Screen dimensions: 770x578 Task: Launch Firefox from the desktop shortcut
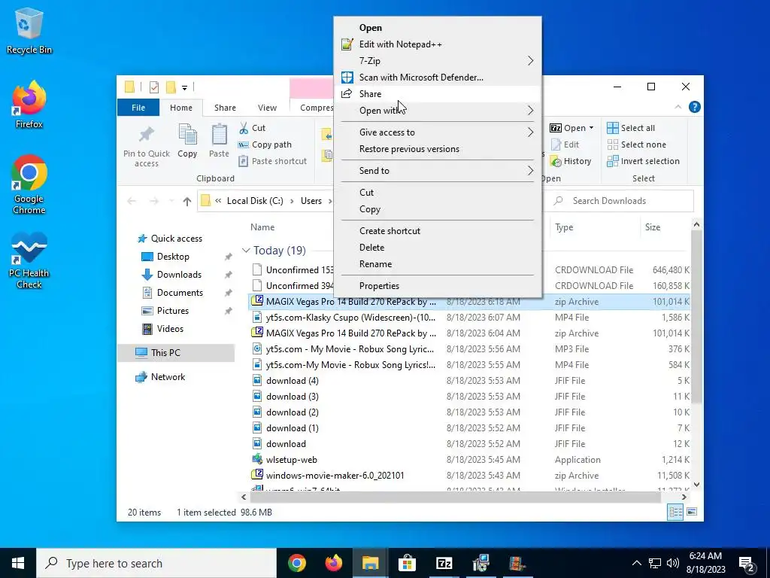[29, 105]
